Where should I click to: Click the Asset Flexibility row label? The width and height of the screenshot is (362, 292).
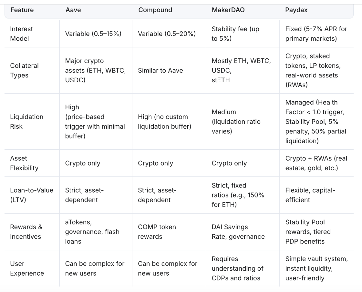[x=24, y=163]
